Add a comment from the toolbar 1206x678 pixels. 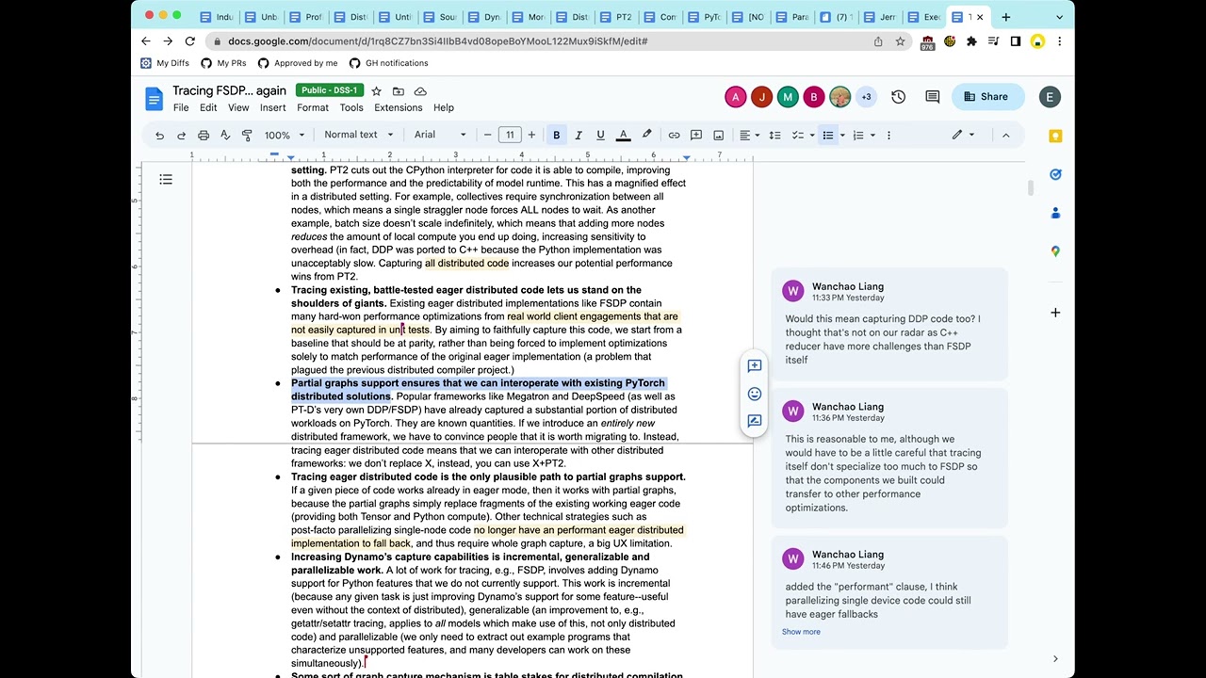tap(696, 135)
